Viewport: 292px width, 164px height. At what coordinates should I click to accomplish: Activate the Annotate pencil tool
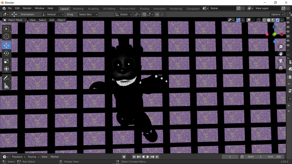click(x=6, y=78)
